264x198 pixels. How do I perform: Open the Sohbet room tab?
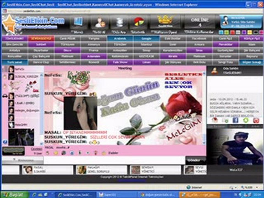click(41, 45)
